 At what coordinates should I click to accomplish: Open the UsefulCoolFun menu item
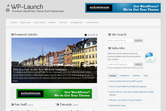(92, 22)
